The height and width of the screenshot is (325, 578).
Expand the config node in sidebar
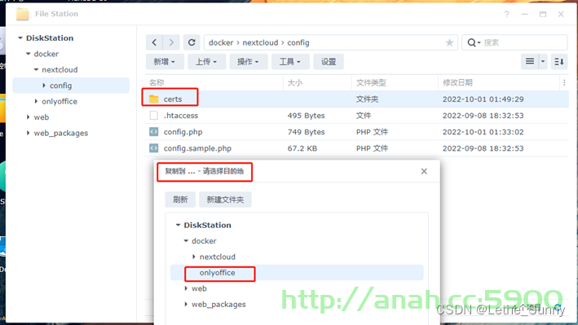coord(44,86)
